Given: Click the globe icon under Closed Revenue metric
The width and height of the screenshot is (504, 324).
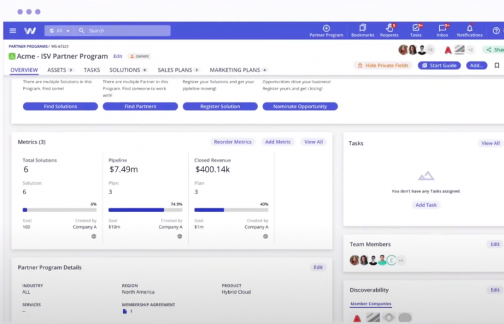Looking at the screenshot, I should [x=265, y=236].
